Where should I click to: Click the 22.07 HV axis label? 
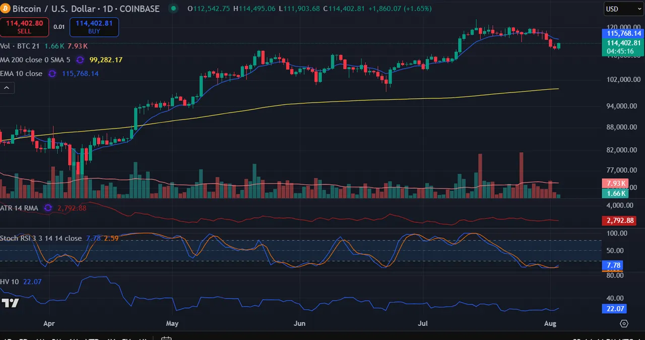tap(615, 308)
